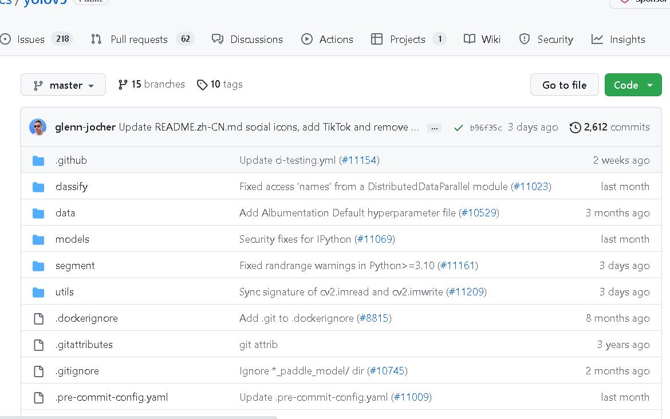The image size is (670, 419).
Task: Open 'Sync signature of cv2.imread' commit message
Action: click(341, 292)
